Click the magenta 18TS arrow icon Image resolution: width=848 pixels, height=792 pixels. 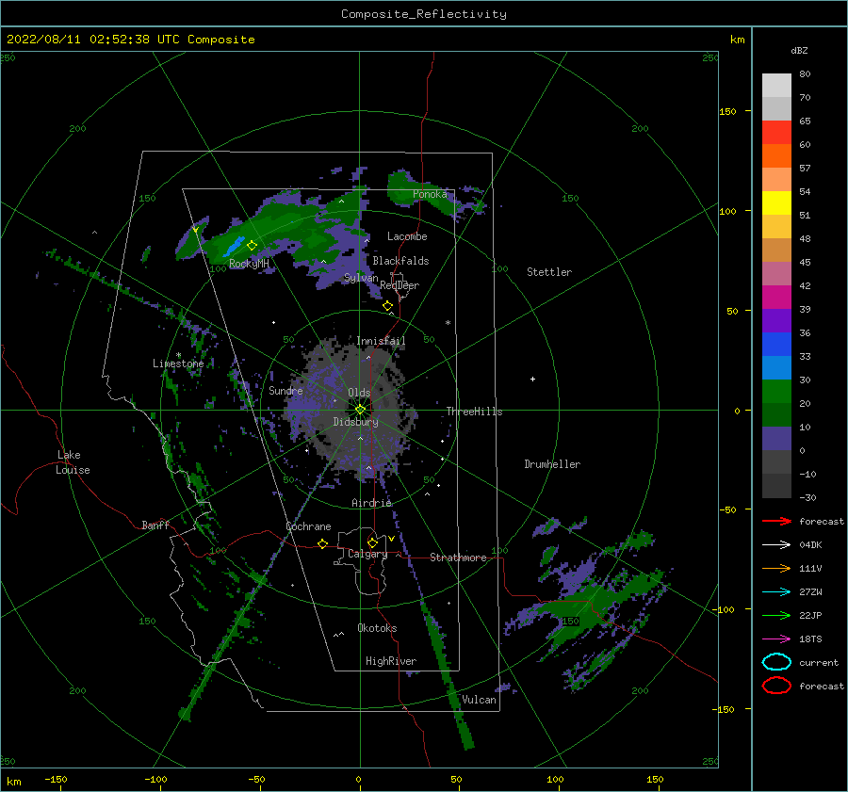click(x=776, y=639)
